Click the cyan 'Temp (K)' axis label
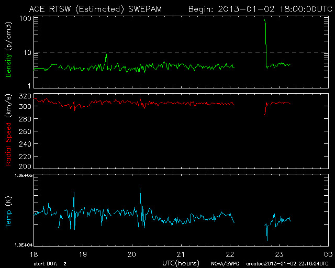Viewport: 335px width, 268px height. pyautogui.click(x=8, y=212)
